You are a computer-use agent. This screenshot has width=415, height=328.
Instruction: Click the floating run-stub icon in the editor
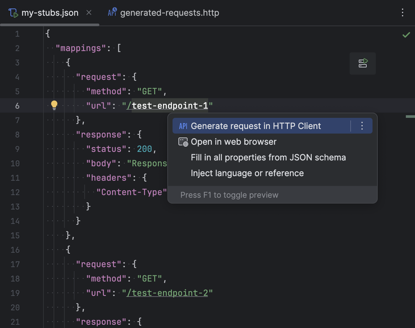pos(362,63)
